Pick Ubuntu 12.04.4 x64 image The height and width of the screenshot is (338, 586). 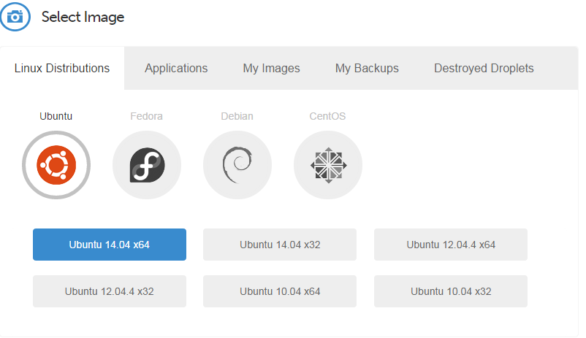tap(451, 245)
